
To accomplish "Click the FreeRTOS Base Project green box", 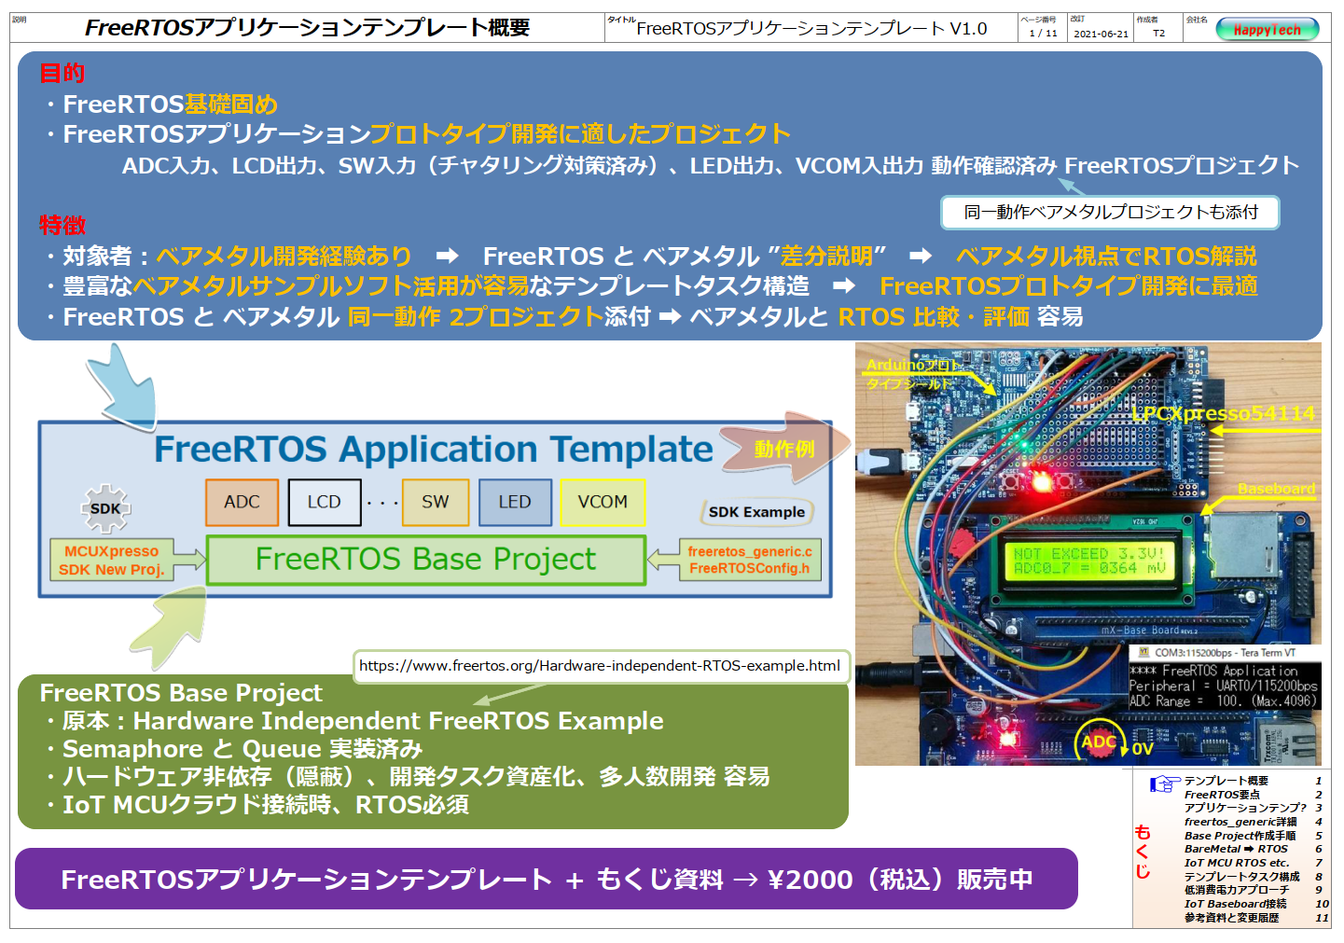I will tap(425, 560).
